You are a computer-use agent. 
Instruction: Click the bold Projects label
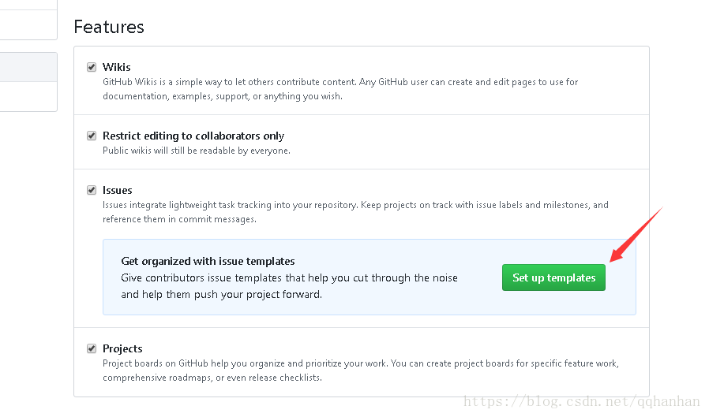pyautogui.click(x=122, y=348)
